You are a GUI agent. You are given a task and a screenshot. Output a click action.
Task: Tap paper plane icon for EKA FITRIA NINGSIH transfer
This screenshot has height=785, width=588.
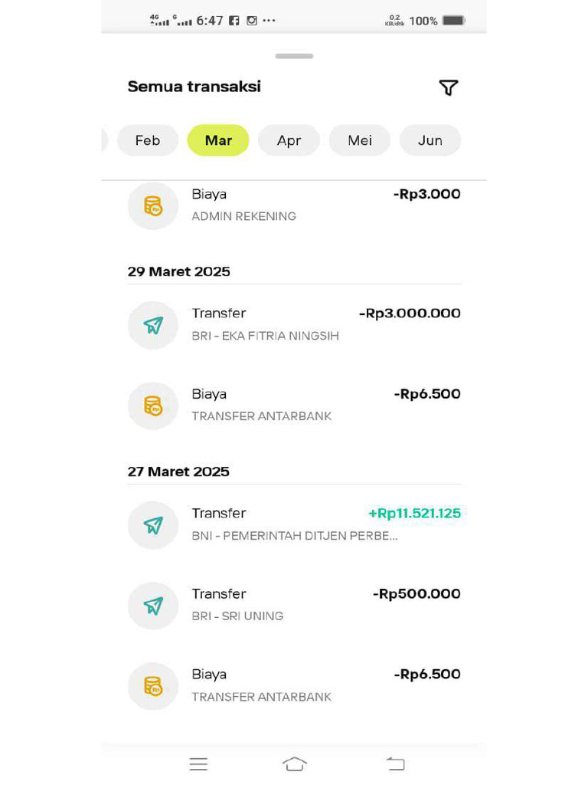click(153, 325)
